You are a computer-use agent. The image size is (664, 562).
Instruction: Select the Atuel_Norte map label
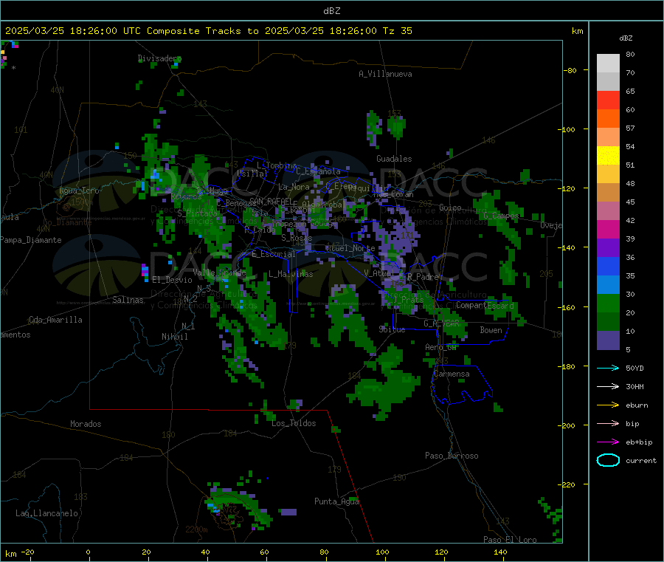click(x=350, y=248)
